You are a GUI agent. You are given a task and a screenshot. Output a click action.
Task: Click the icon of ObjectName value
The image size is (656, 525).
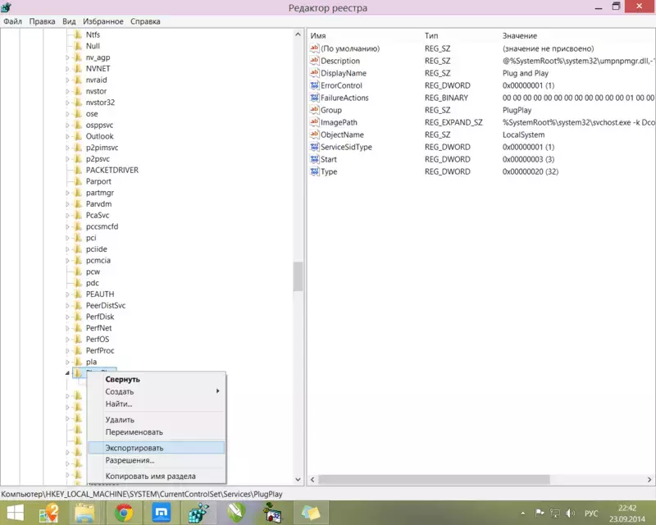point(314,135)
